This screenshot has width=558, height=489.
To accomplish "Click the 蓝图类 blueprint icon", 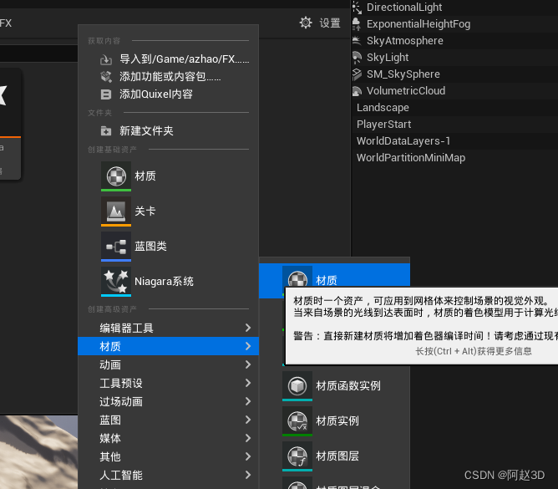I will pyautogui.click(x=116, y=247).
